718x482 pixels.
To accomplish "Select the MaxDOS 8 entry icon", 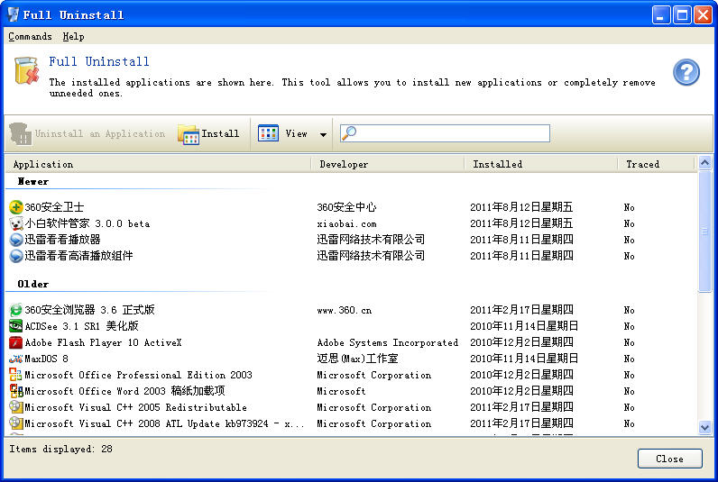I will tap(16, 359).
